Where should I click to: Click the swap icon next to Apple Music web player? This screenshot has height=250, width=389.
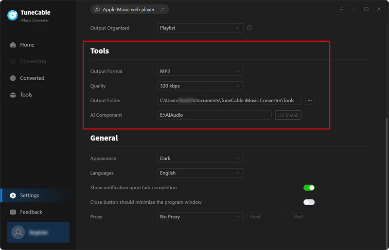click(162, 9)
